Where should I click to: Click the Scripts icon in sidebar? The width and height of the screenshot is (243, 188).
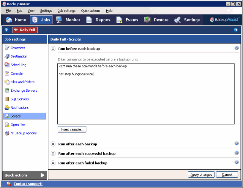(x=7, y=116)
